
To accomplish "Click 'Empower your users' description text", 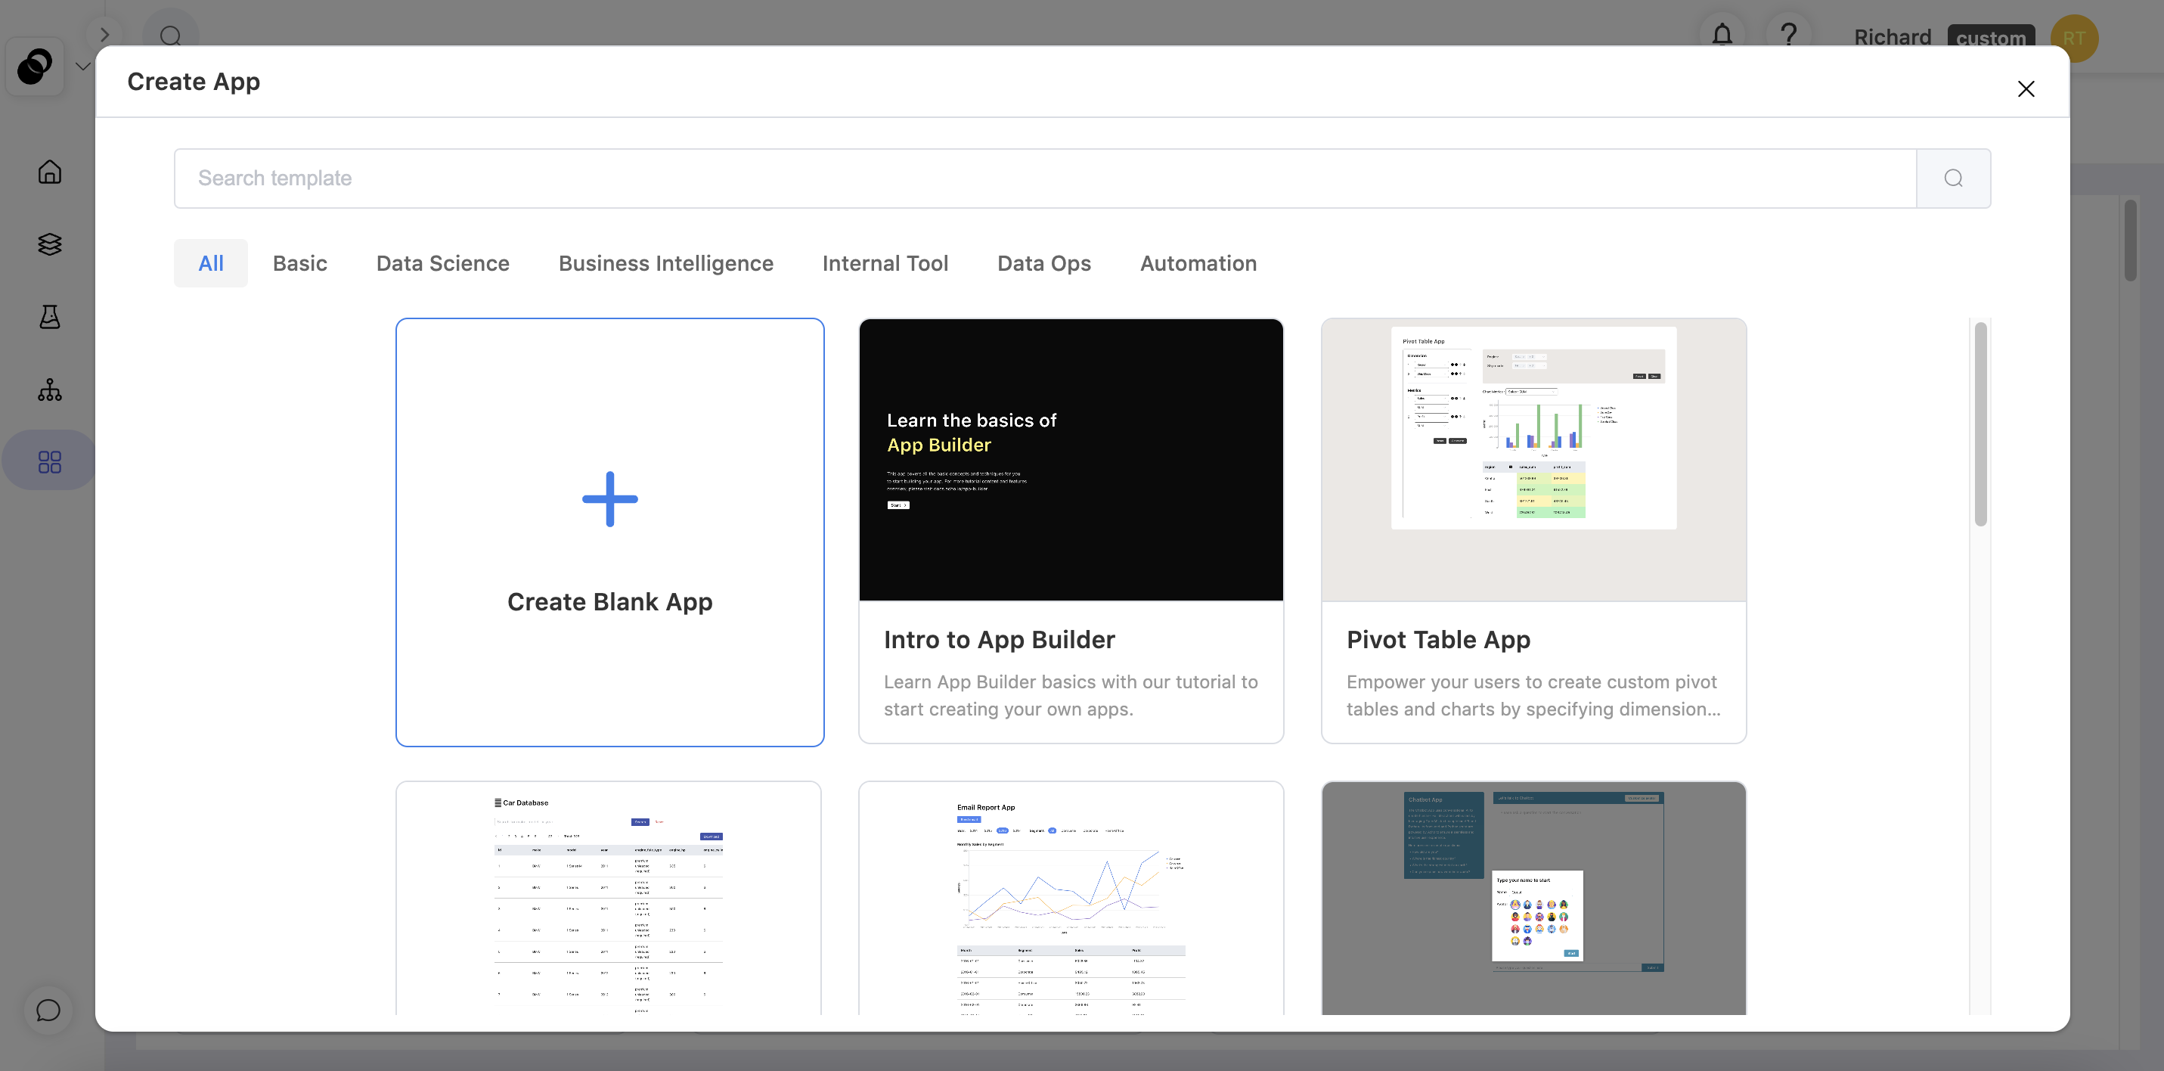I will [1533, 695].
